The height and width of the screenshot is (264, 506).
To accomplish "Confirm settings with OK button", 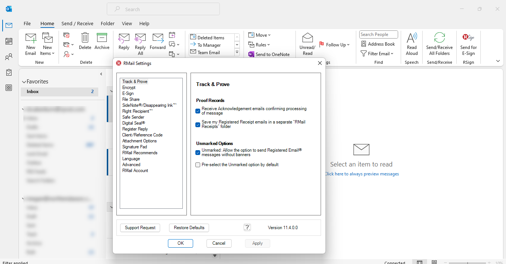I will [x=181, y=243].
